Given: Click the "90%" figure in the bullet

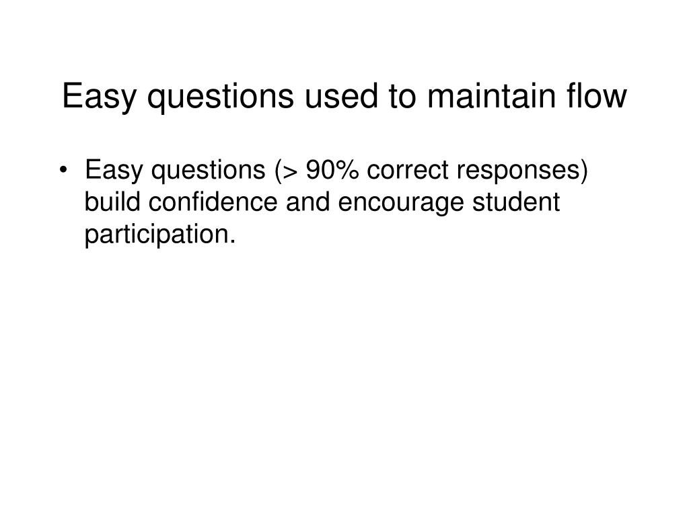Looking at the screenshot, I should (x=332, y=169).
